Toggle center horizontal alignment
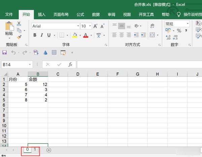This screenshot has height=157, width=202. (122, 35)
